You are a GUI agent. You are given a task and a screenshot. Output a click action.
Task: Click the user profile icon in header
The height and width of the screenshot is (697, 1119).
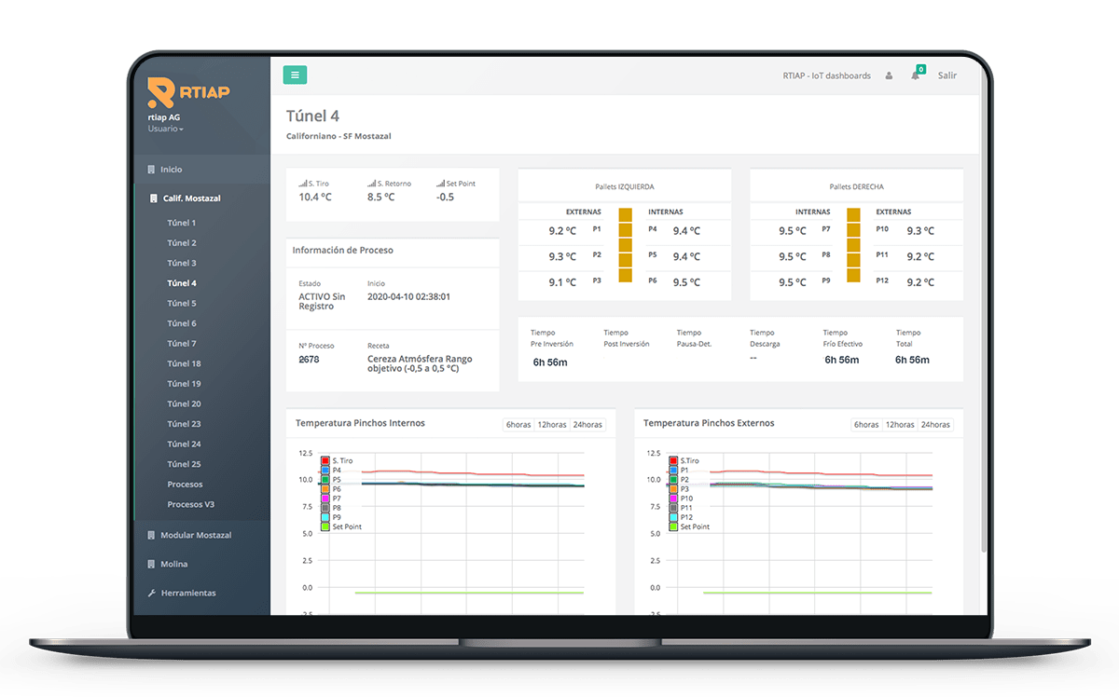click(x=889, y=75)
